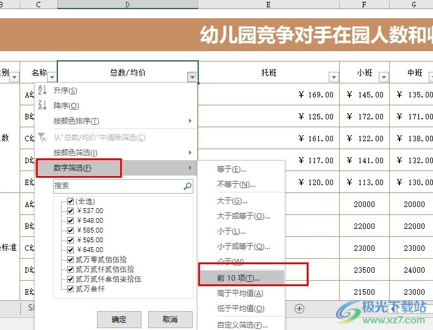Open filter dropdown for 名称 column
The height and width of the screenshot is (330, 433).
point(52,77)
